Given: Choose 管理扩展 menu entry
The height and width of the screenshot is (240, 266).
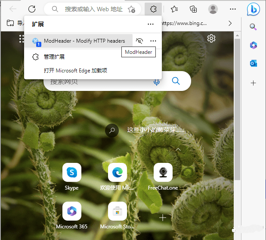Looking at the screenshot, I should pyautogui.click(x=54, y=57).
